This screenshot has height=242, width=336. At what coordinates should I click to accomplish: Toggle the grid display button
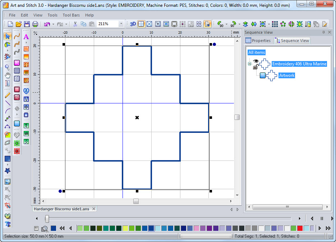(141, 24)
